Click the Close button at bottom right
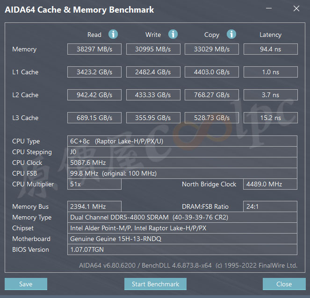The height and width of the screenshot is (298, 310). tap(284, 284)
